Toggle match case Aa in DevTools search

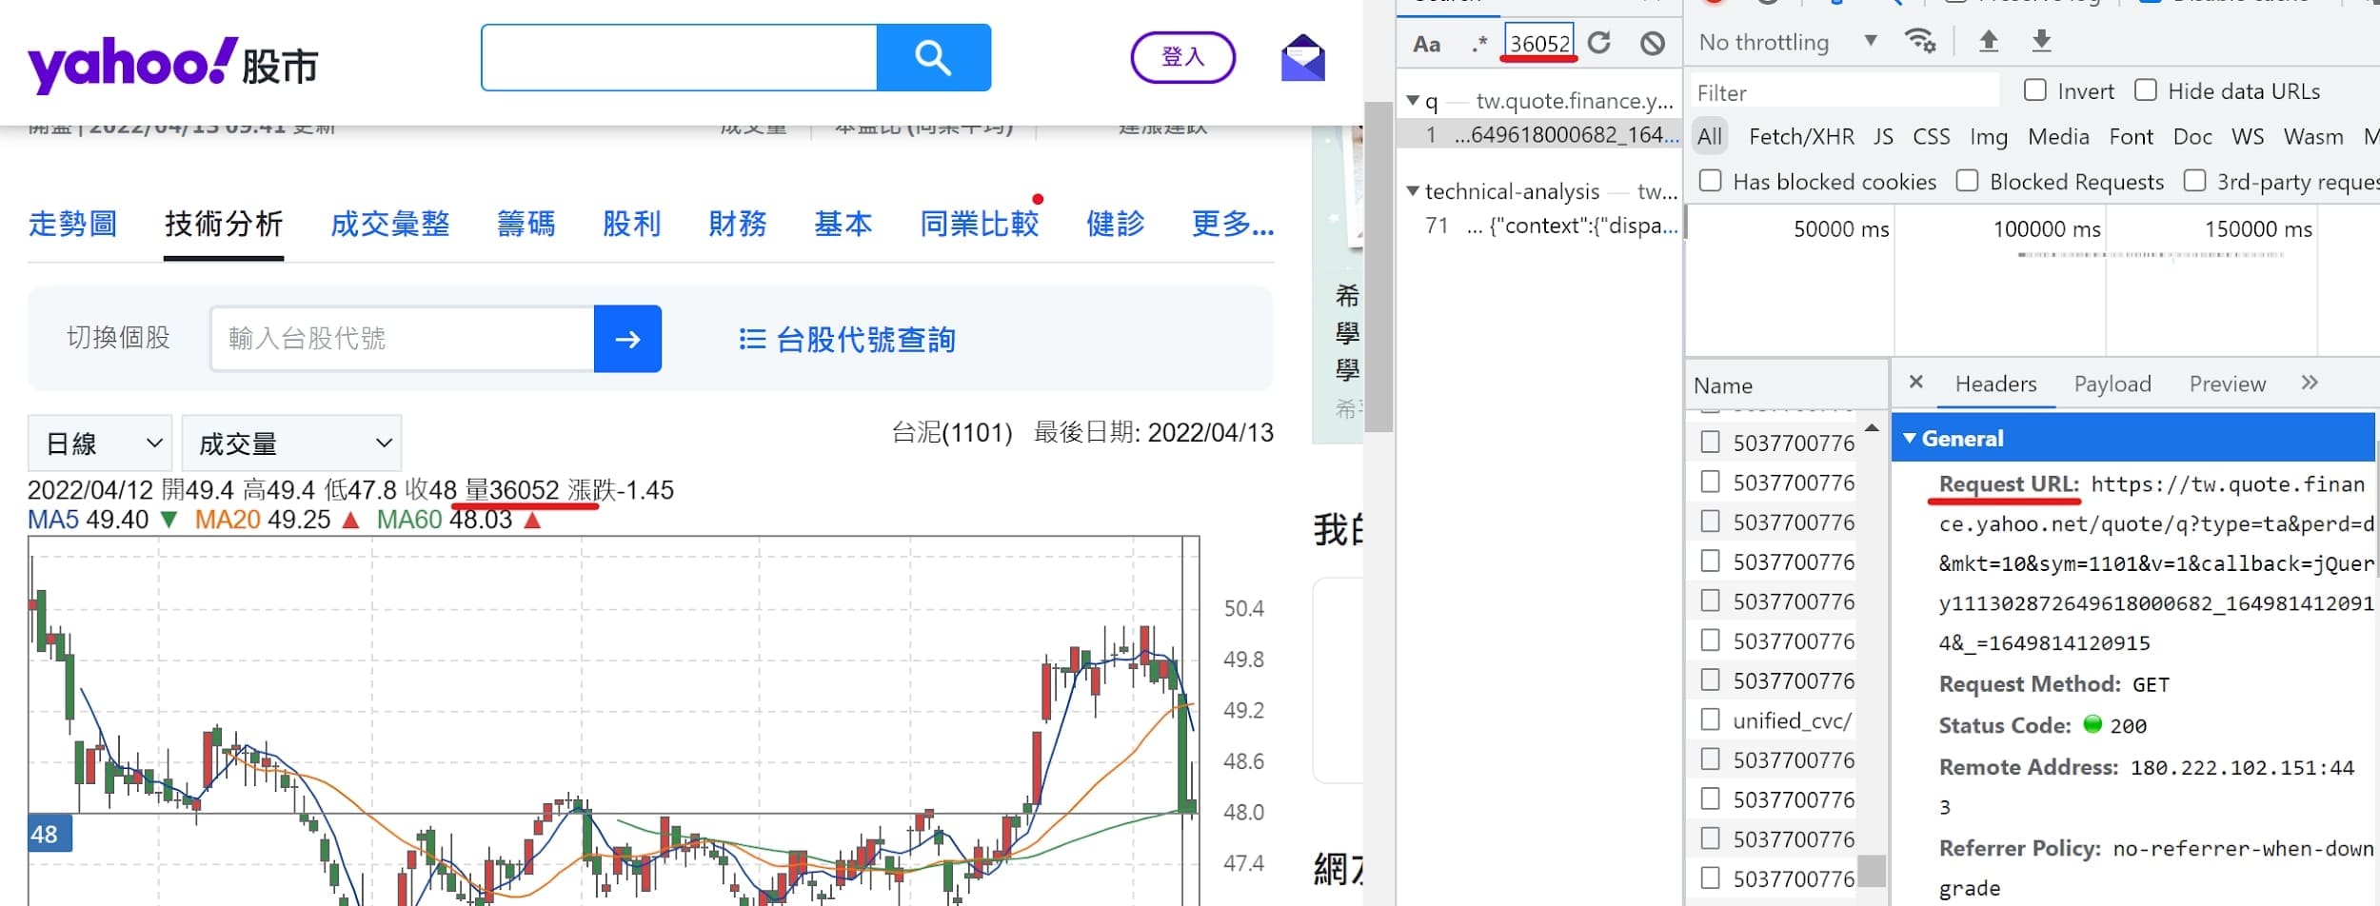click(x=1426, y=44)
